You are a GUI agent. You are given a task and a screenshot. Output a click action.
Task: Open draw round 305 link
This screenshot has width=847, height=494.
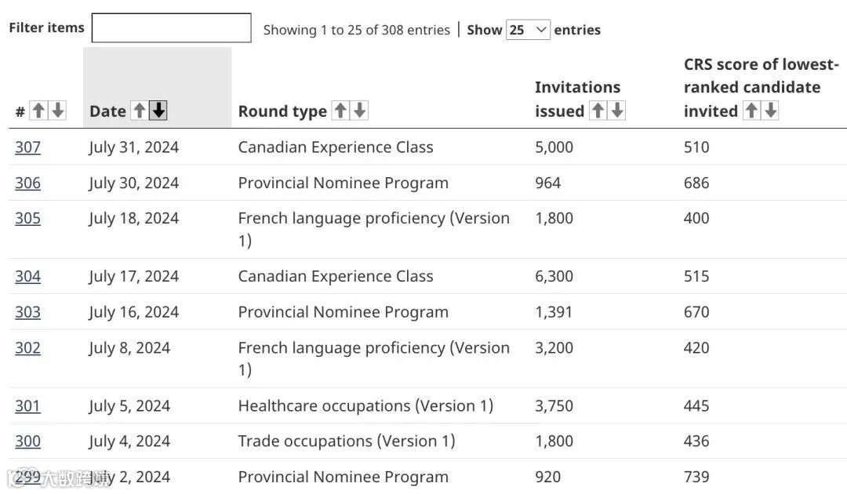click(27, 218)
